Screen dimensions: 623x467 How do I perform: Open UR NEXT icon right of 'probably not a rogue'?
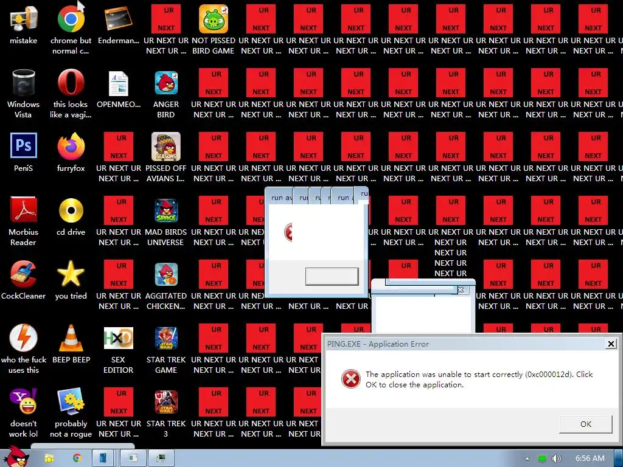click(x=119, y=401)
